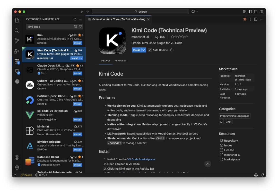Image resolution: width=278 pixels, height=193 pixels.
Task: Expand Install dropdown on Kimi Code list item
Action: pyautogui.click(x=81, y=58)
